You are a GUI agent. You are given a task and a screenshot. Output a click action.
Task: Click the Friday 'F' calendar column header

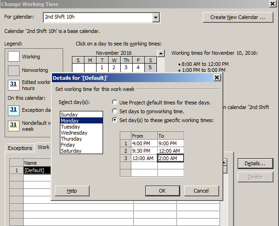(138, 60)
